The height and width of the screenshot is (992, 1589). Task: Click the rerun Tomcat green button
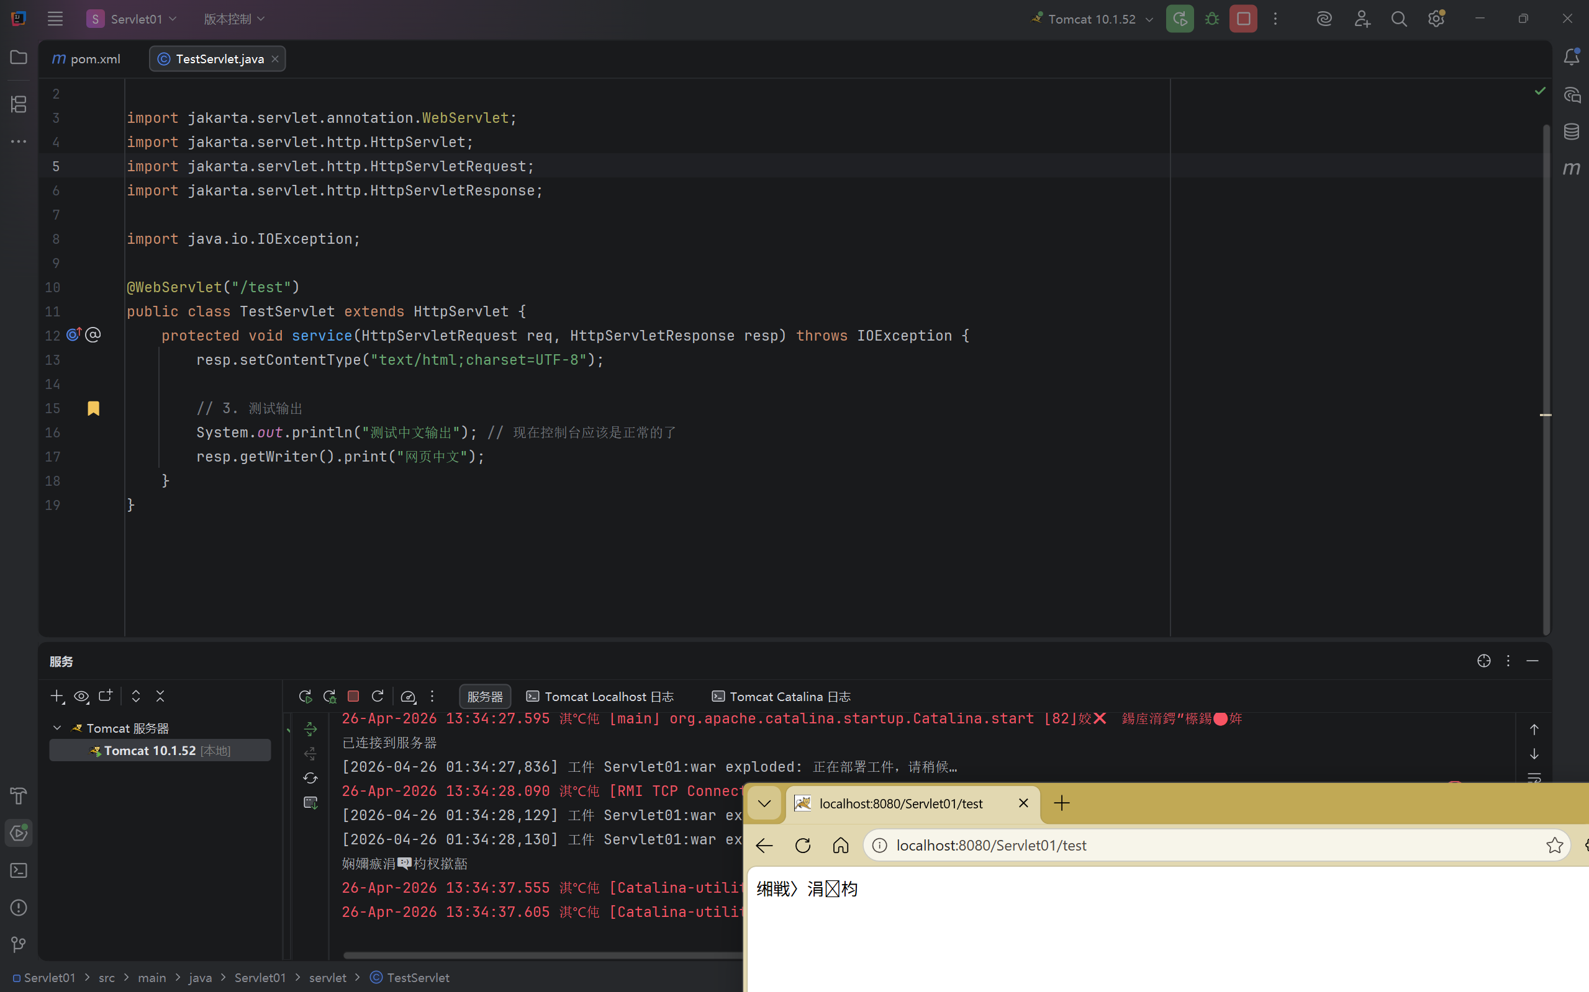[x=1180, y=19]
